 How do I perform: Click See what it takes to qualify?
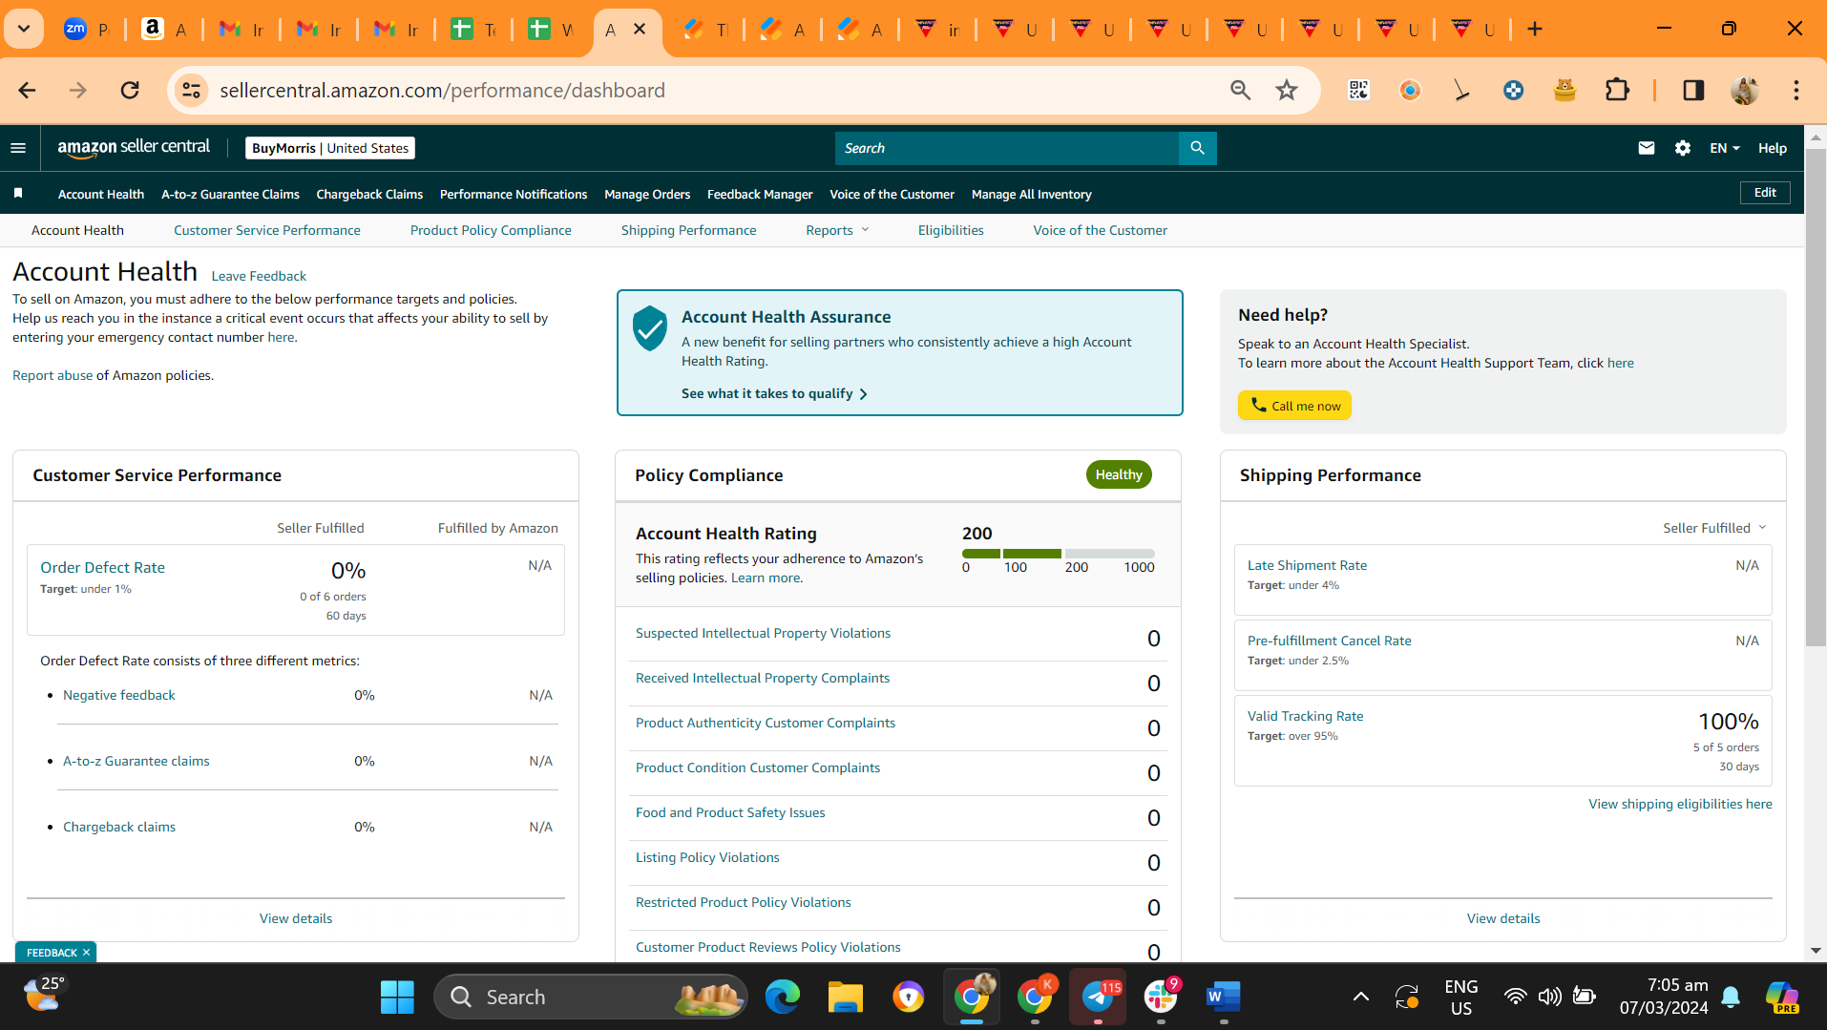tap(774, 393)
